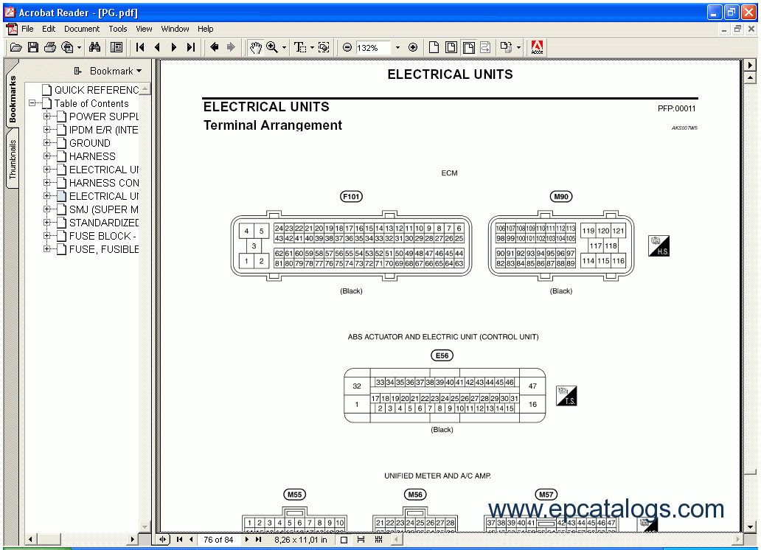Click the zoom out minus button
The height and width of the screenshot is (550, 761).
click(x=347, y=47)
